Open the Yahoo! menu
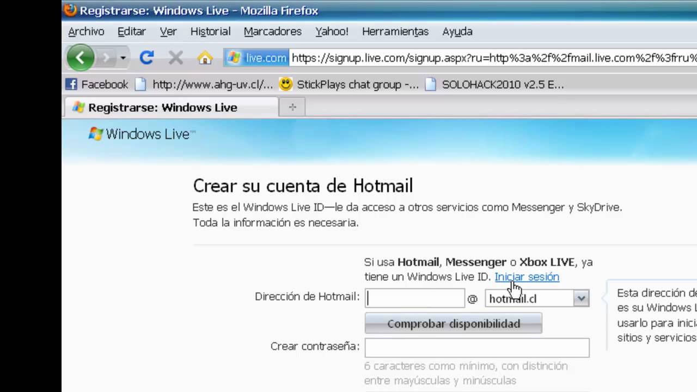The height and width of the screenshot is (392, 697). tap(332, 32)
